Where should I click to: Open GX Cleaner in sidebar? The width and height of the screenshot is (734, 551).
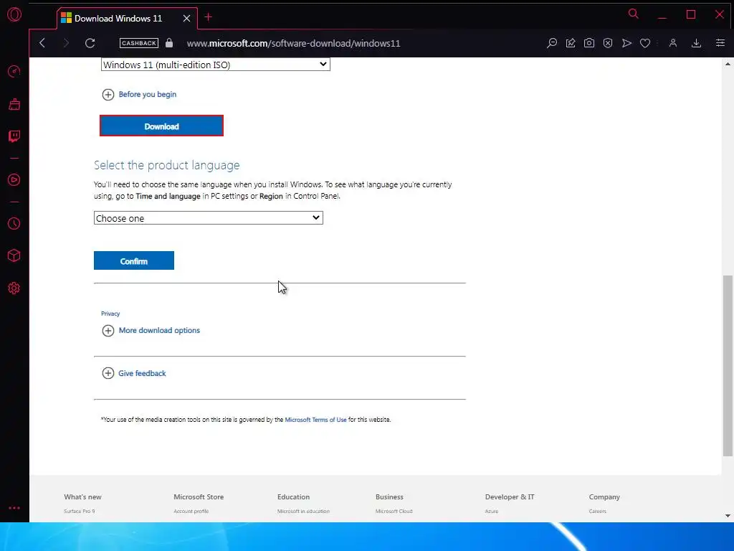click(14, 104)
